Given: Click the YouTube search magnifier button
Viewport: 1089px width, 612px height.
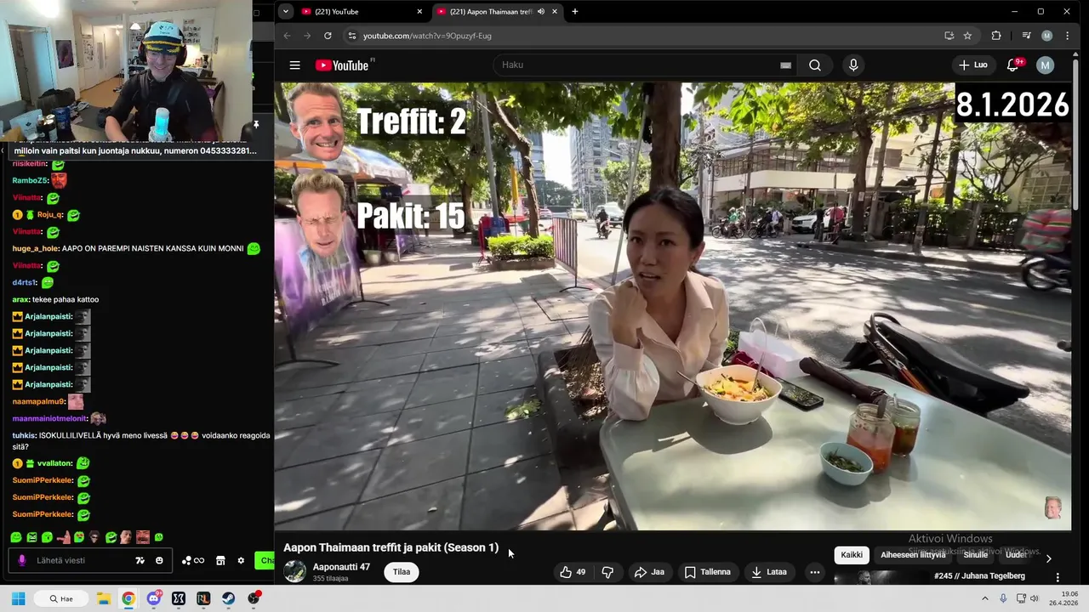Looking at the screenshot, I should (x=815, y=65).
